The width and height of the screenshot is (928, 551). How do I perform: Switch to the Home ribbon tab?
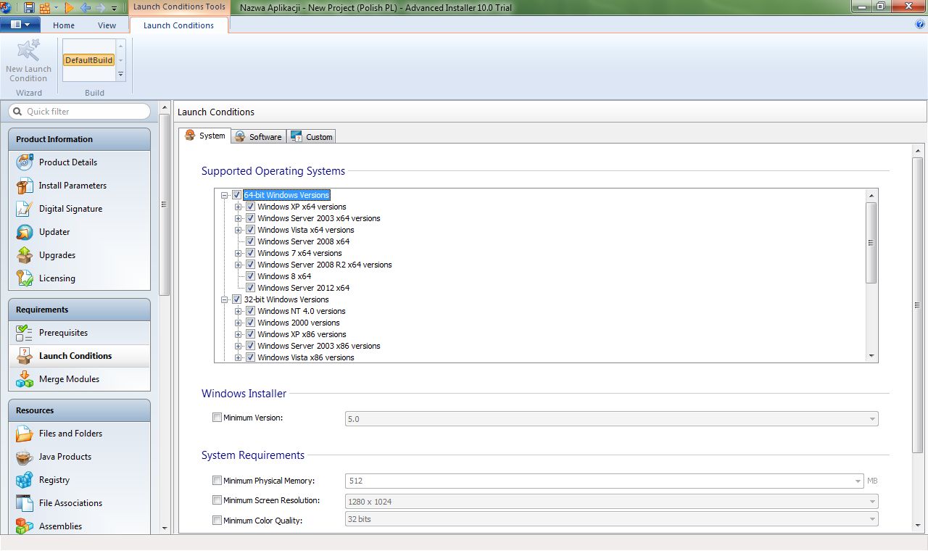[64, 25]
